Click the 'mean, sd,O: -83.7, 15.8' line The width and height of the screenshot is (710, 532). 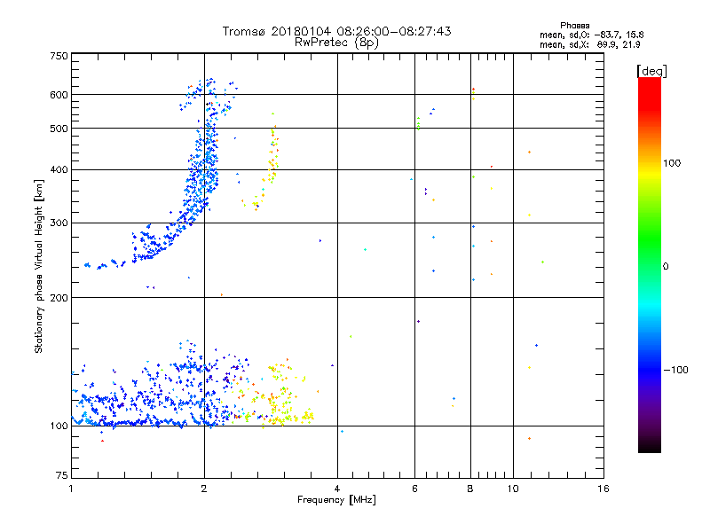(x=591, y=35)
